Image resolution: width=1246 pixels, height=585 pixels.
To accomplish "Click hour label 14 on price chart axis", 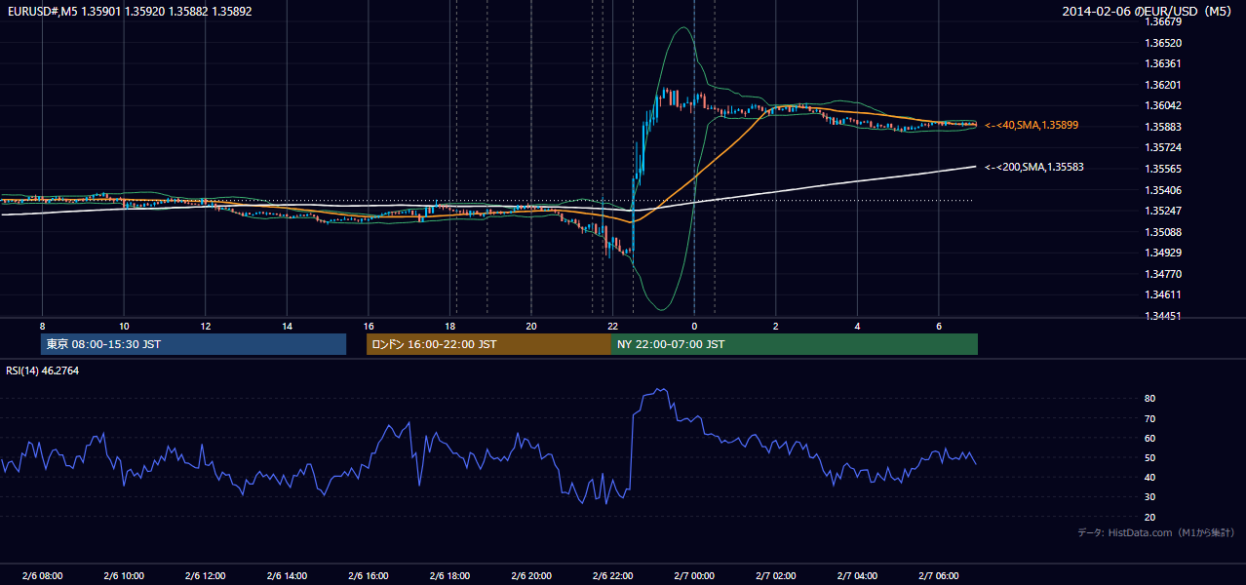I will point(287,326).
